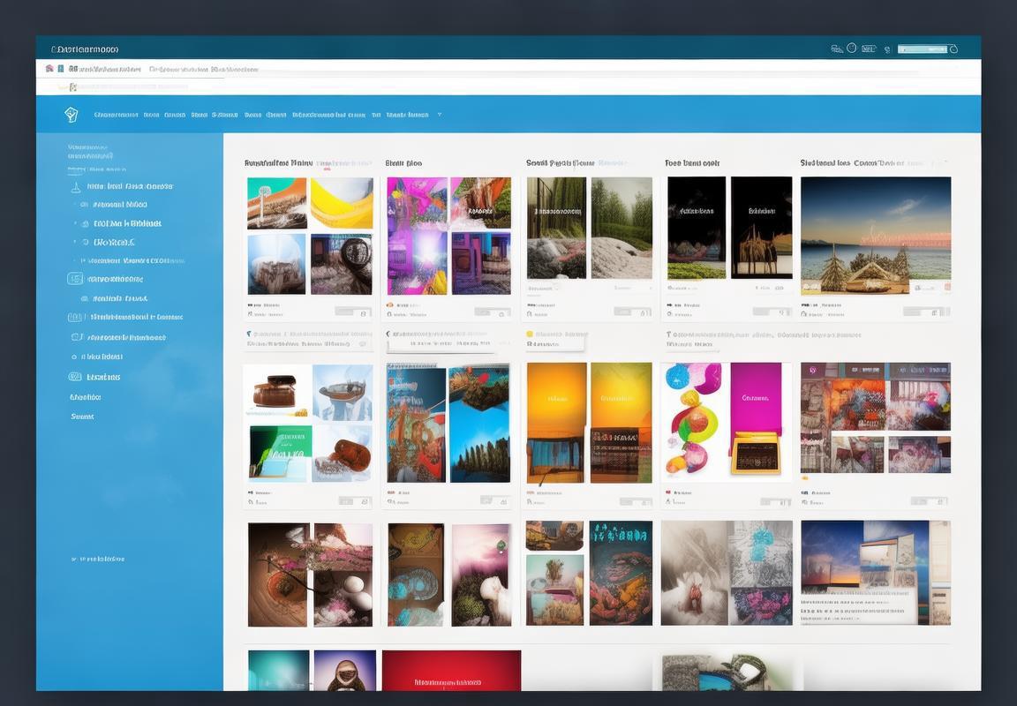Viewport: 1017px width, 706px height.
Task: Click the column heading above the forest thumbnails
Action: (x=561, y=162)
